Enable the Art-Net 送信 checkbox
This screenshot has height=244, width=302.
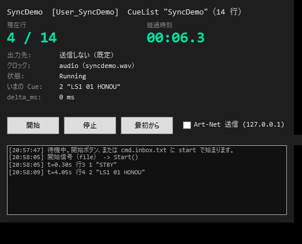[x=187, y=125]
